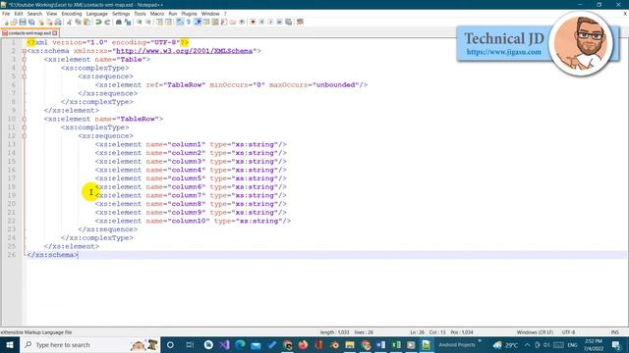This screenshot has height=353, width=629.
Task: Click the Close document toolbar icon
Action: click(41, 22)
